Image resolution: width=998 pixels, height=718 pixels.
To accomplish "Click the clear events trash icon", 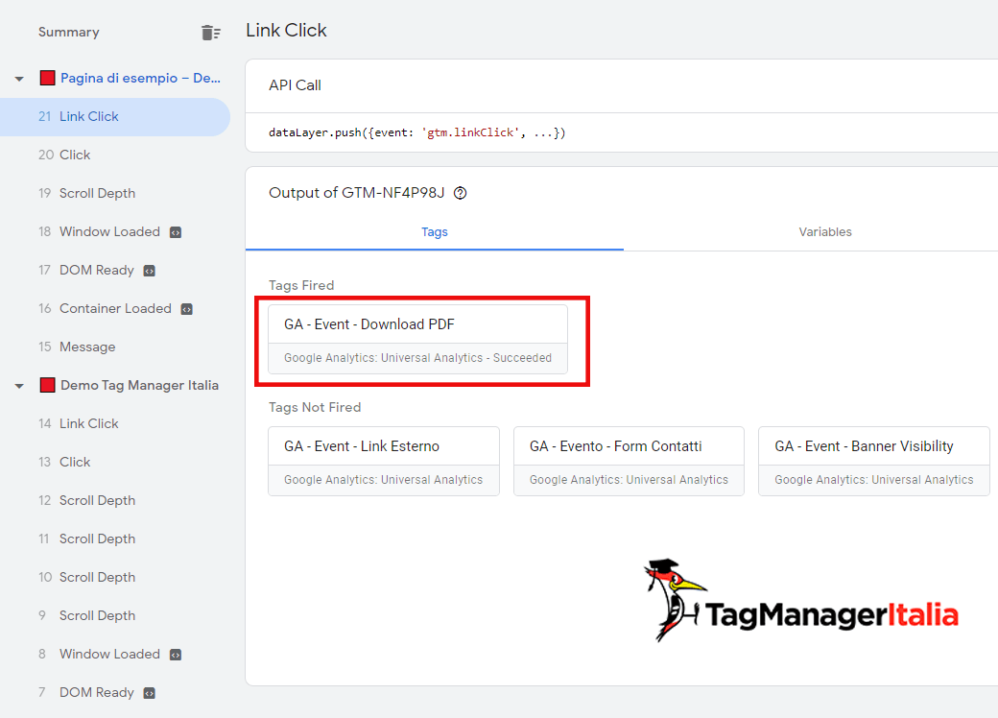I will 210,33.
